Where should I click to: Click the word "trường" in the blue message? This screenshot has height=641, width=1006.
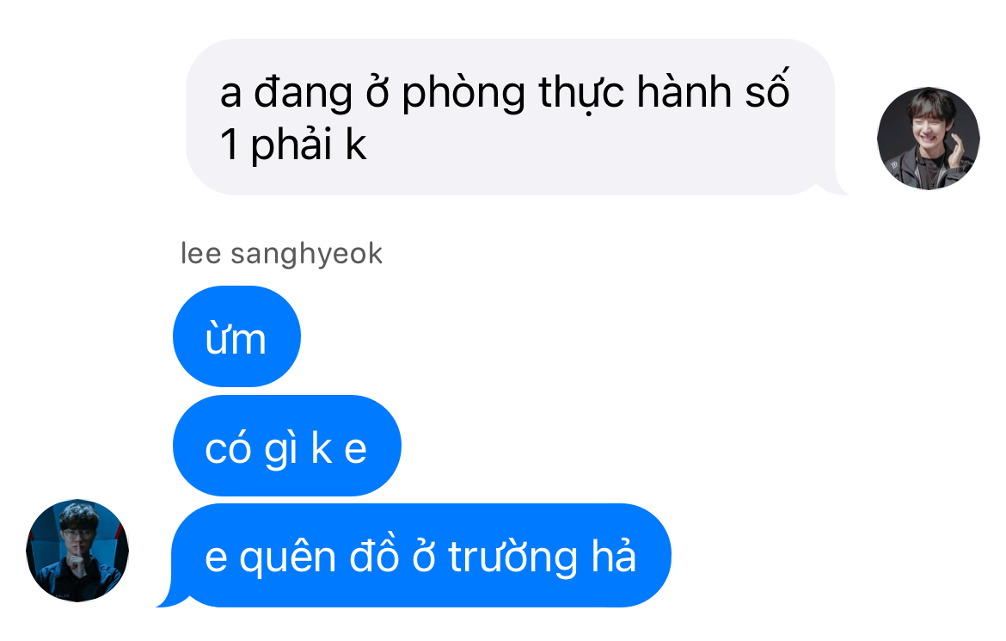pyautogui.click(x=512, y=558)
